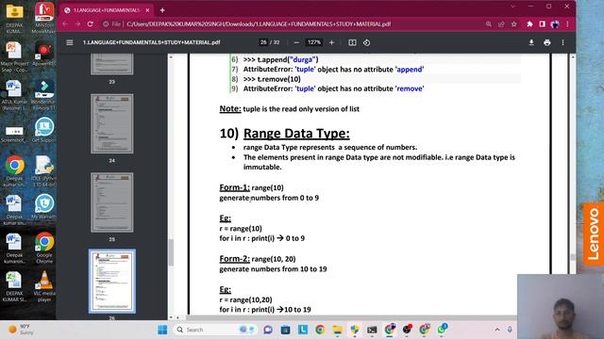Image resolution: width=604 pixels, height=339 pixels.
Task: Click the fit to page icon
Action: [x=352, y=42]
